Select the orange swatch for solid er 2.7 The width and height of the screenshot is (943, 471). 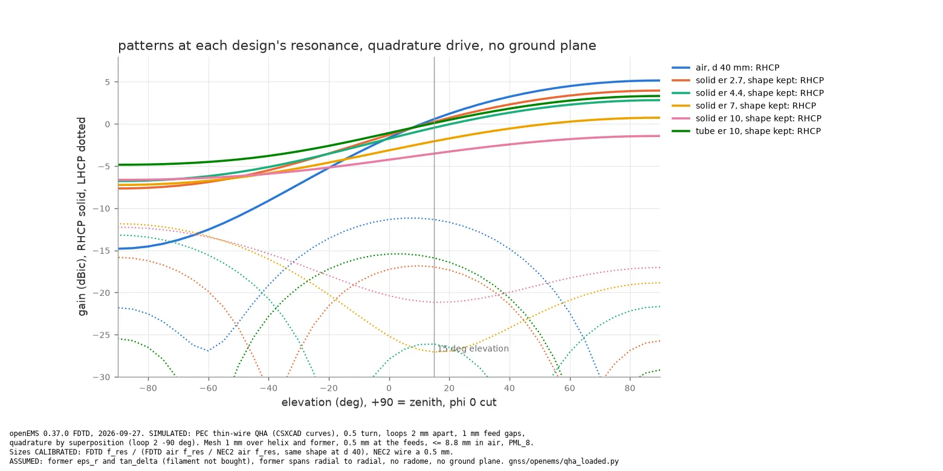[681, 80]
